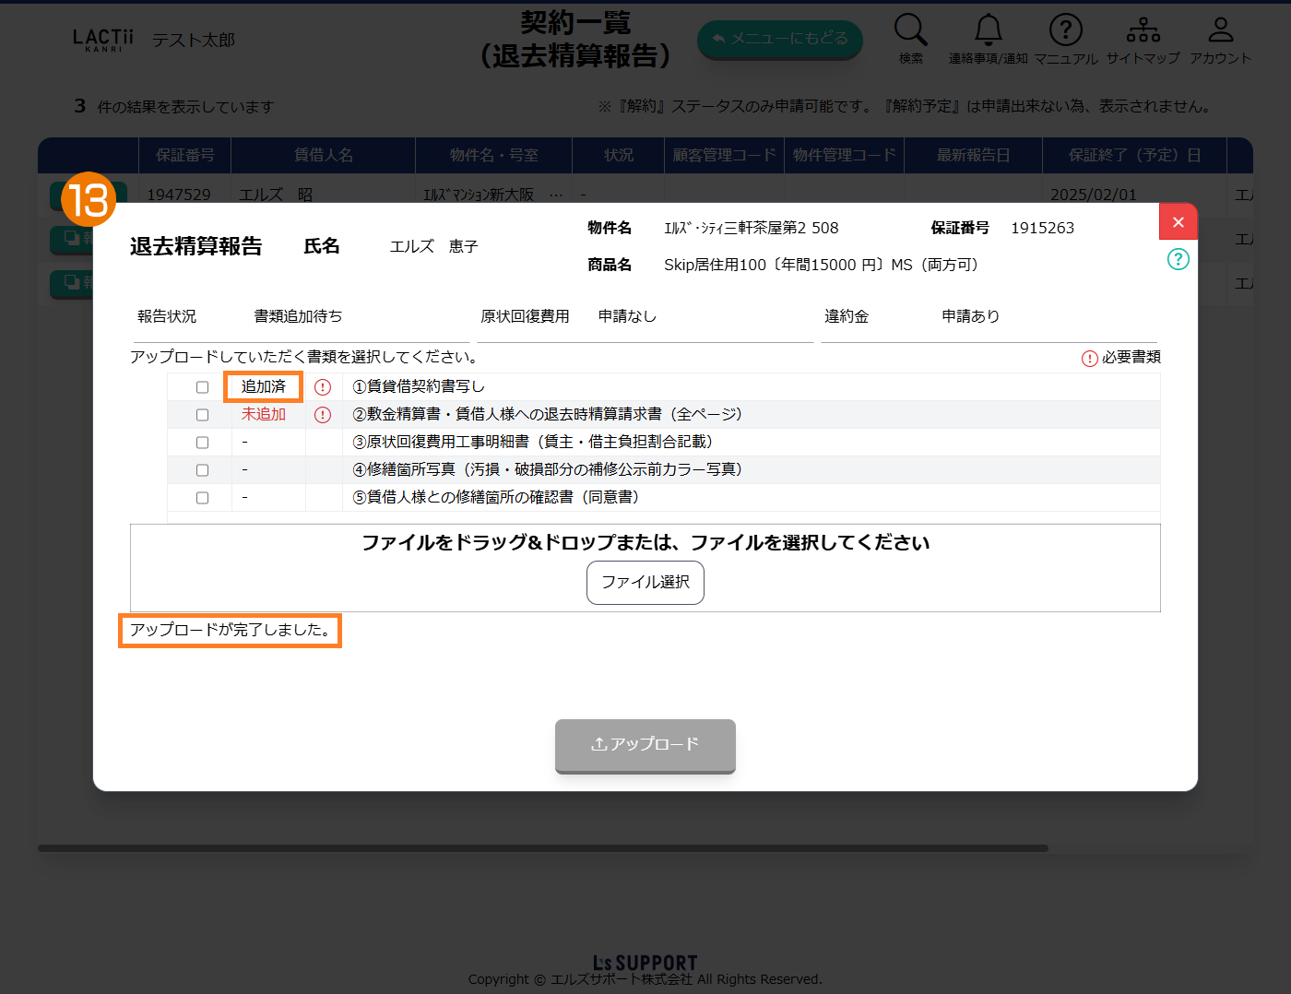Tick the checkbox for ②敷金精算書
The width and height of the screenshot is (1291, 994).
tap(203, 415)
